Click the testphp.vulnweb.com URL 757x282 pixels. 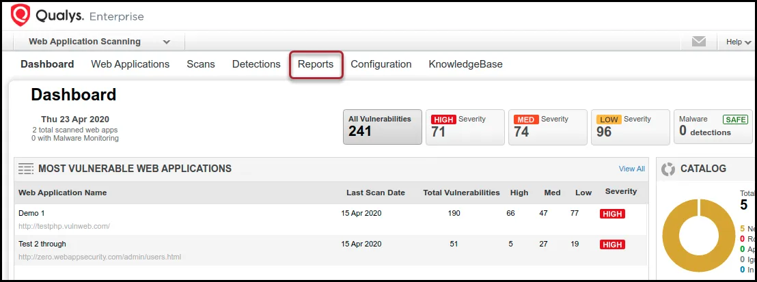[x=64, y=226]
